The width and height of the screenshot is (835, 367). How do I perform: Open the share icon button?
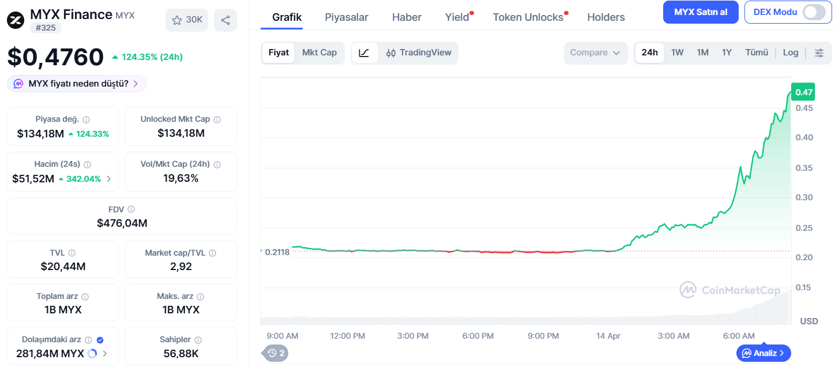pyautogui.click(x=225, y=20)
